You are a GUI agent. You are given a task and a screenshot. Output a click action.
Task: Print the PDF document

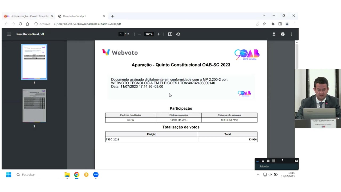pos(283,34)
